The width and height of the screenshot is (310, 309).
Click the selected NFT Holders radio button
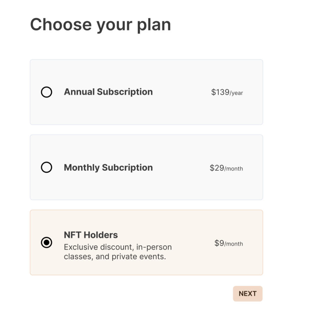point(47,242)
